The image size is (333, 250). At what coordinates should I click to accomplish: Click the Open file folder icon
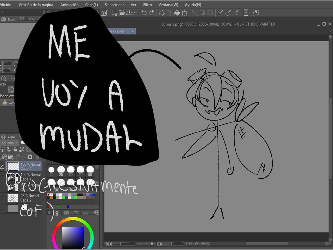coord(122,13)
